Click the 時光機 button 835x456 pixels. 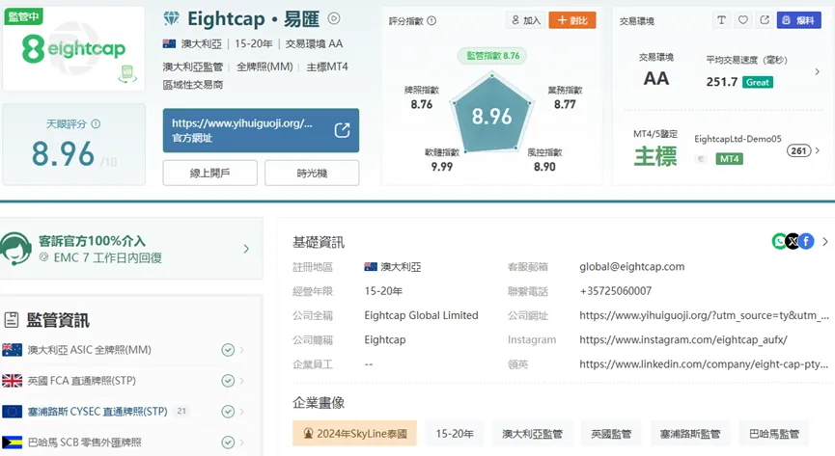point(312,173)
